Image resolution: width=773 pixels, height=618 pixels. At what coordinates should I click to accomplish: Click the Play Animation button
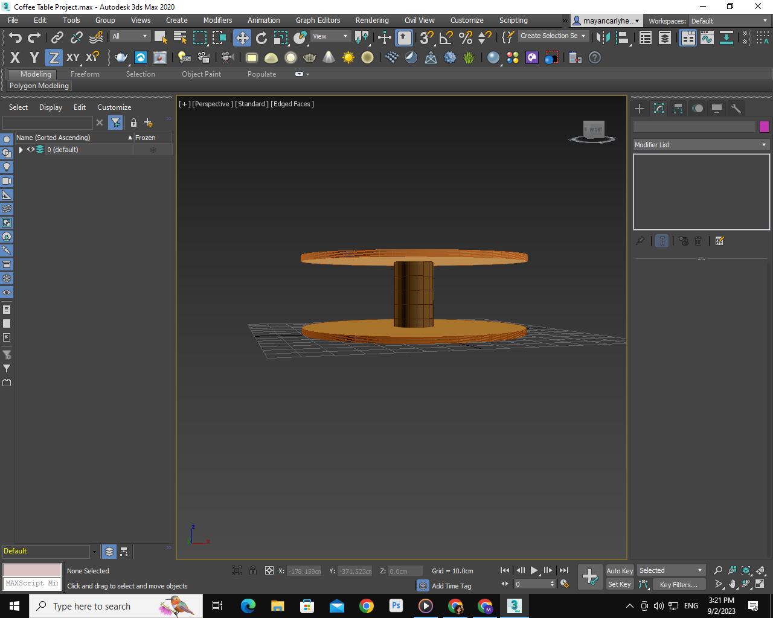pos(534,570)
